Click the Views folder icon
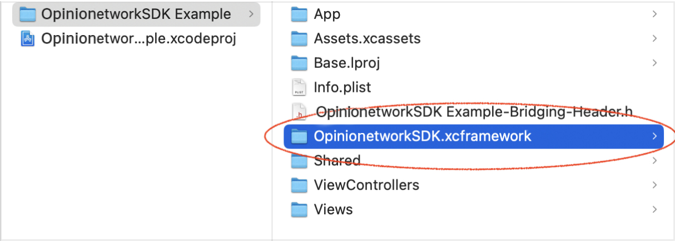This screenshot has height=241, width=675. coord(299,209)
